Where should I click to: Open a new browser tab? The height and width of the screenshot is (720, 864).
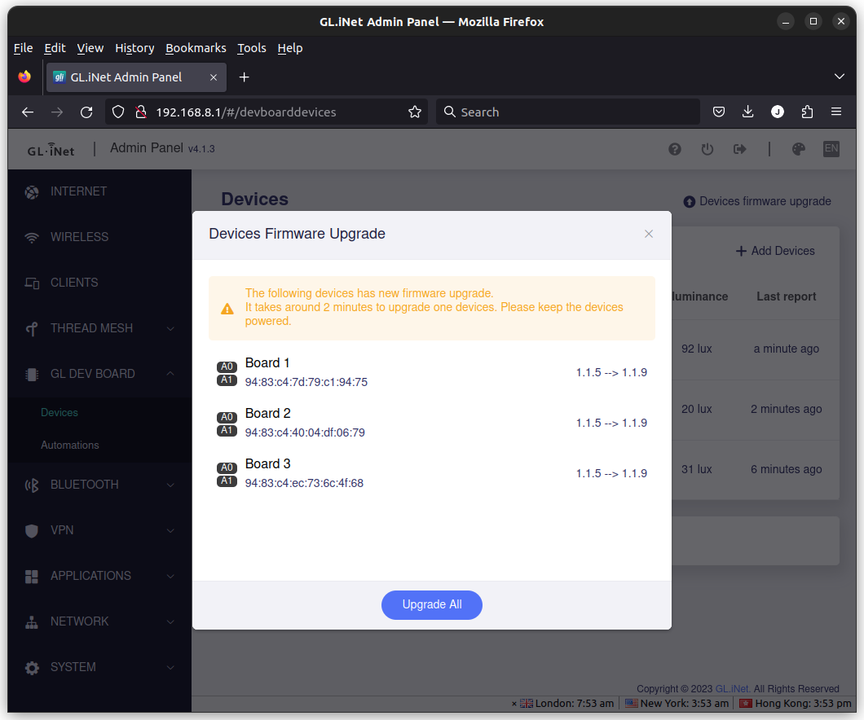pyautogui.click(x=244, y=77)
